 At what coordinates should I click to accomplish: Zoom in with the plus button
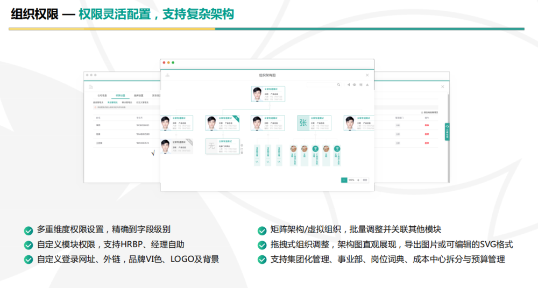pos(358,180)
